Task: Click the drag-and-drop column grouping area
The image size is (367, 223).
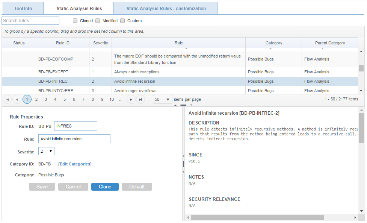Action: [183, 31]
